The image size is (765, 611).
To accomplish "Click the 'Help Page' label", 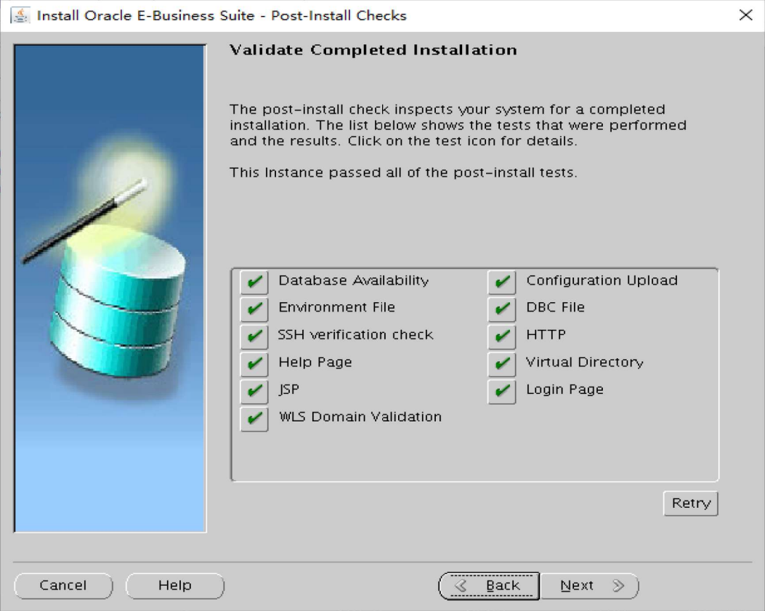I will [315, 363].
